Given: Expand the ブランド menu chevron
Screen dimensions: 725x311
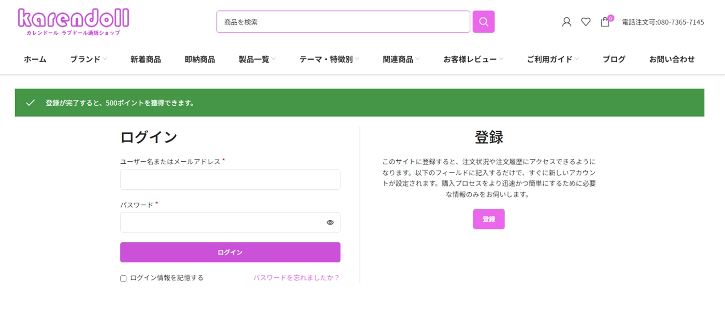Looking at the screenshot, I should click(105, 59).
